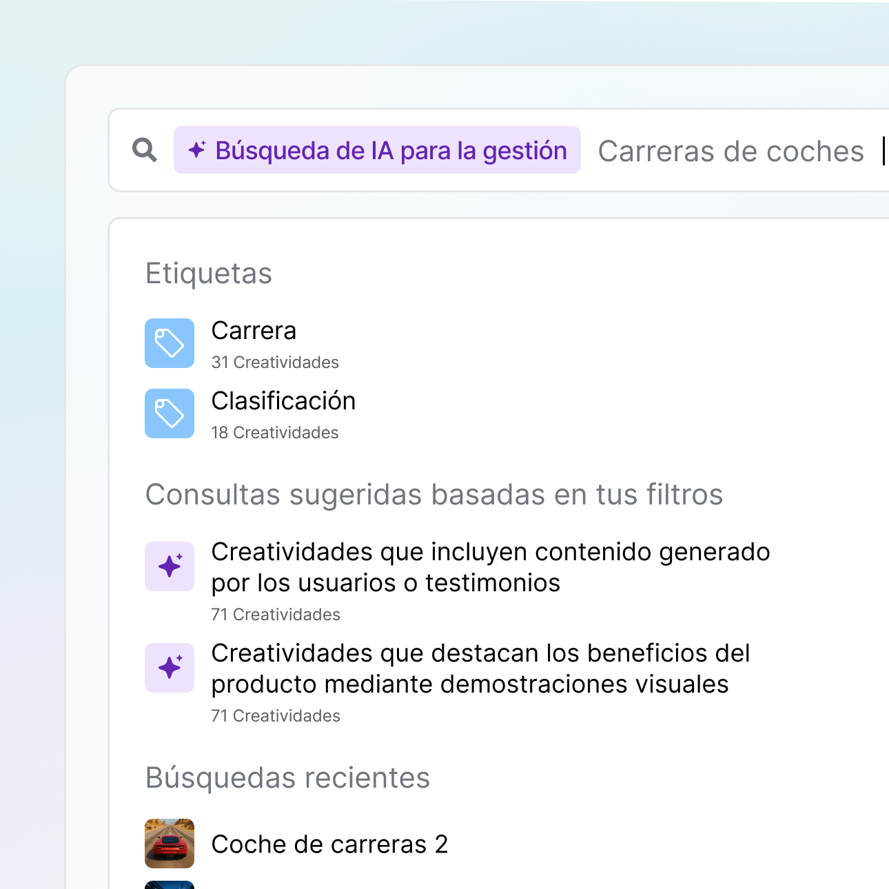This screenshot has height=889, width=889.
Task: Place cursor in the Carreras de coches search field
Action: tap(730, 151)
